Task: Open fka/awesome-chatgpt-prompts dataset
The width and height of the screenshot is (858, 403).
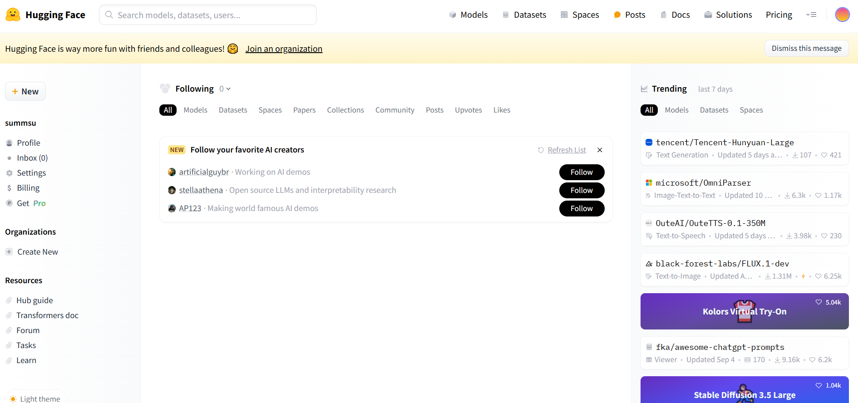Action: 745,353
